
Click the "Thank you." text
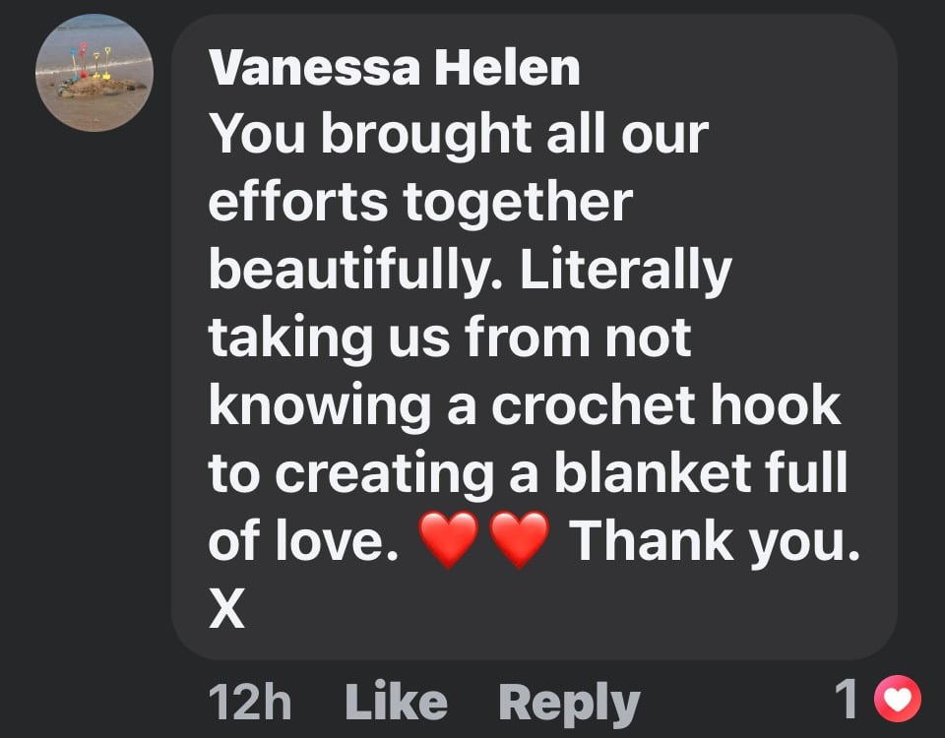coord(715,540)
